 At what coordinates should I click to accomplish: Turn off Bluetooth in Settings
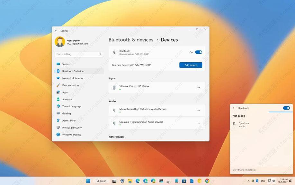[x=199, y=52]
